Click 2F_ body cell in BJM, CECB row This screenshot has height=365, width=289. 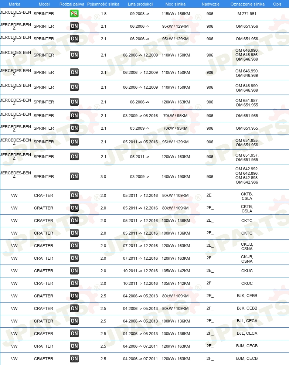click(210, 358)
